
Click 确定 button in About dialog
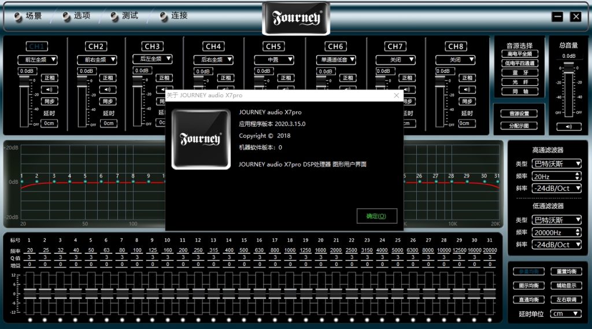tap(376, 216)
